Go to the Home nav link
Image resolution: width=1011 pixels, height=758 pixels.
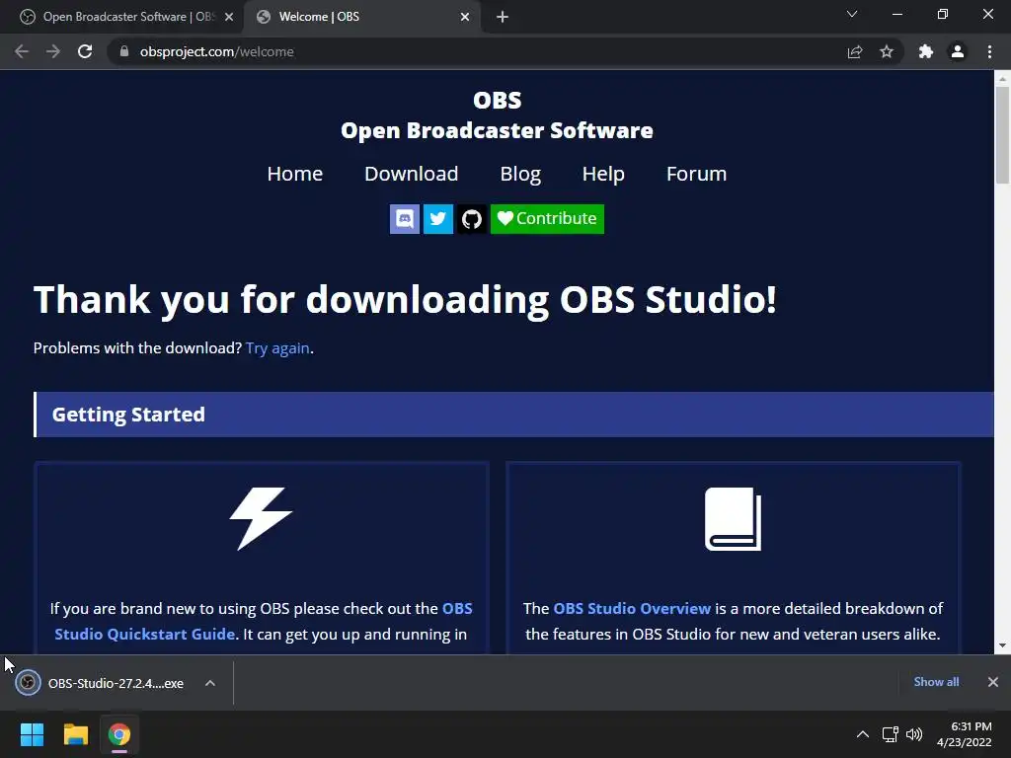[294, 174]
